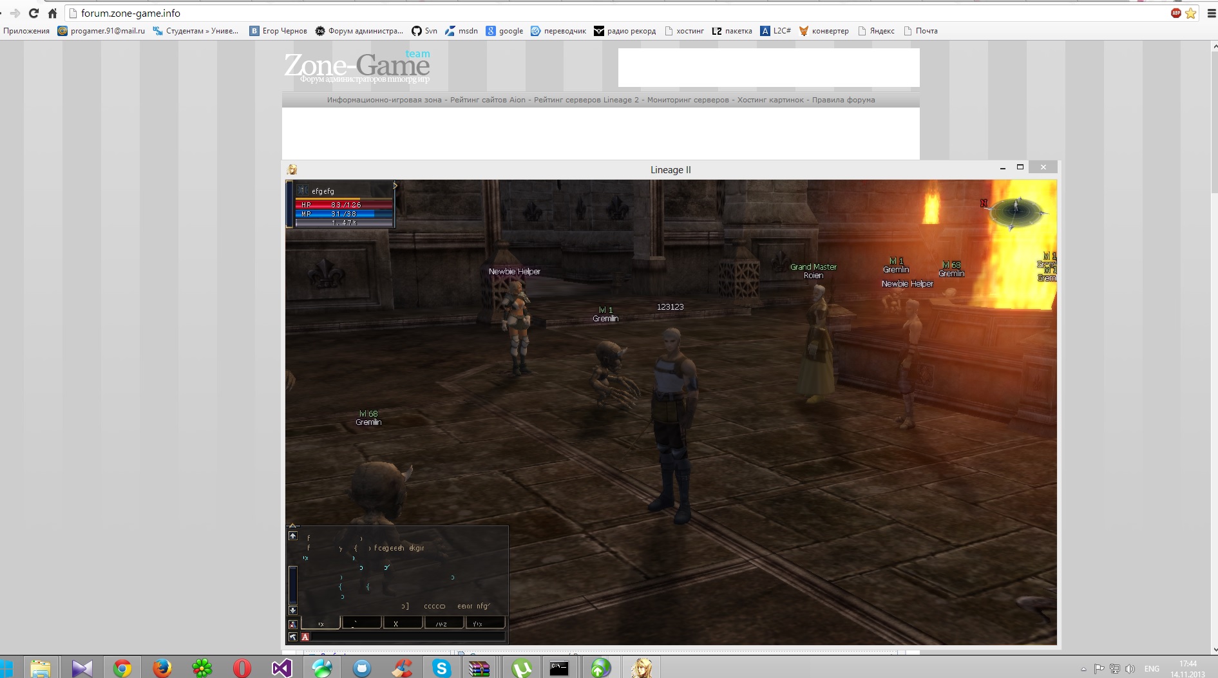The height and width of the screenshot is (678, 1218).
Task: Click the red HP bar 83/126
Action: (344, 205)
